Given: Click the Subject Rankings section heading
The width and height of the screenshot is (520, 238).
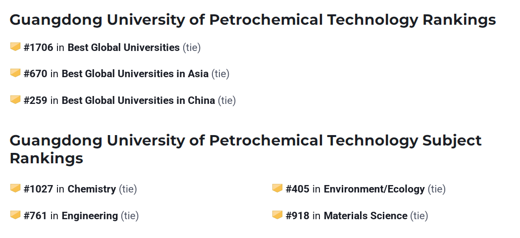Looking at the screenshot, I should 245,148.
